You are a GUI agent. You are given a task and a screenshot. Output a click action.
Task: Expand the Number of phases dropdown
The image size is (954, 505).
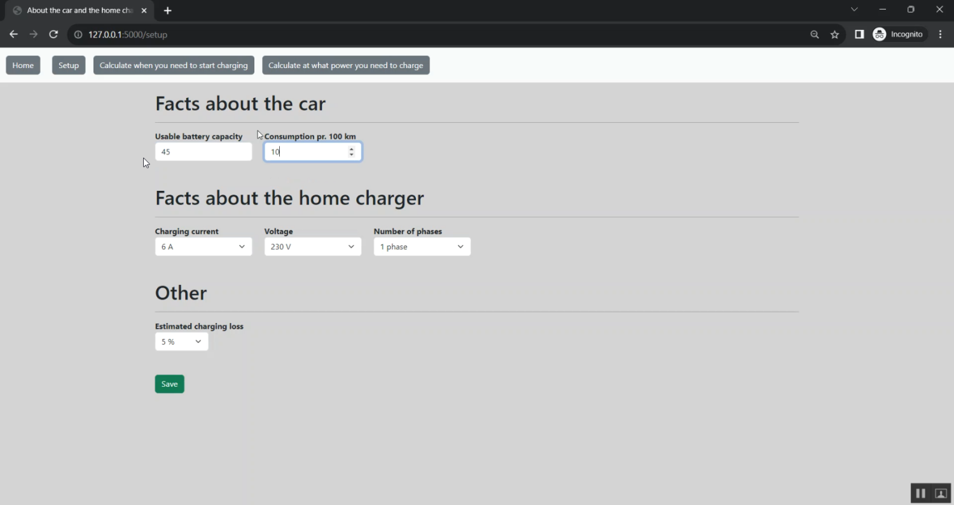(x=422, y=247)
